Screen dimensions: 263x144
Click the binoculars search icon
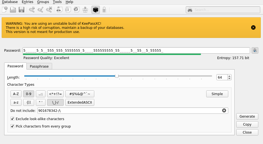(x=190, y=10)
